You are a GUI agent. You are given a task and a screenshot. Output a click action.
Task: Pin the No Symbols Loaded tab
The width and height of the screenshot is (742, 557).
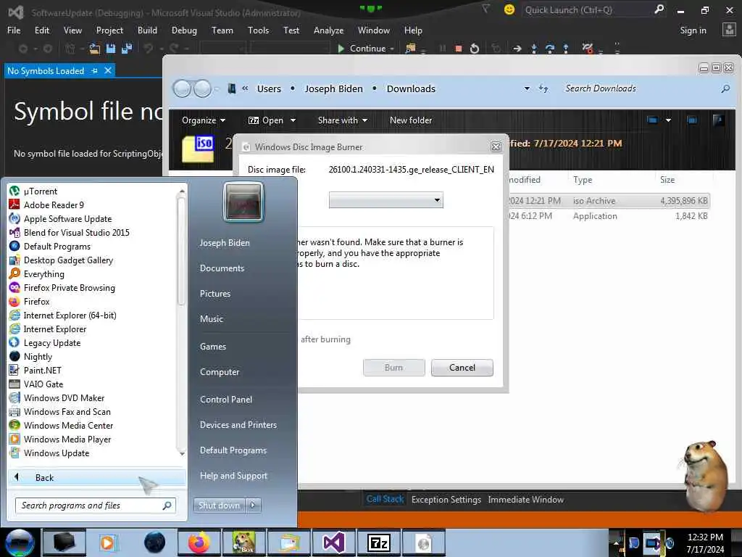click(95, 70)
